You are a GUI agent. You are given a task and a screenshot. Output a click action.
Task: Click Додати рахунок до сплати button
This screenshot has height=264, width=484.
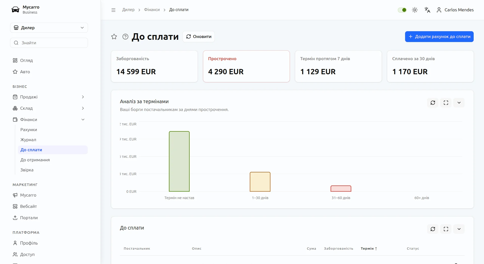point(439,36)
